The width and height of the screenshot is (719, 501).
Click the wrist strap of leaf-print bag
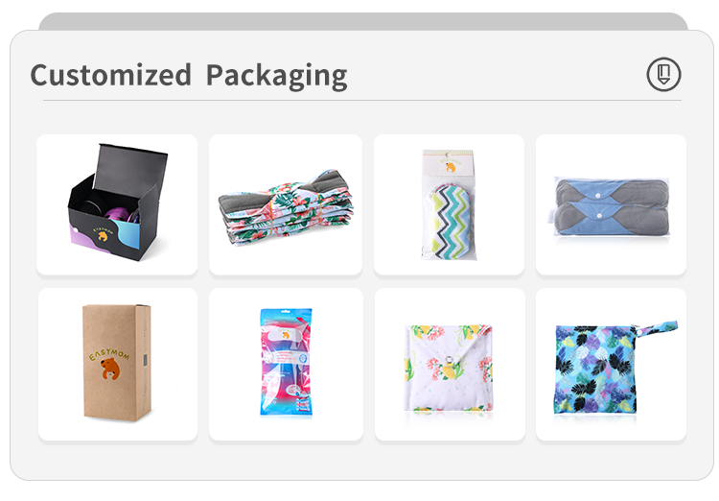point(657,327)
